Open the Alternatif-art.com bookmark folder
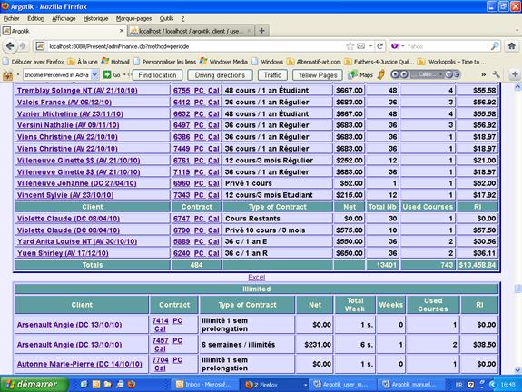The height and width of the screenshot is (392, 522). 314,62
